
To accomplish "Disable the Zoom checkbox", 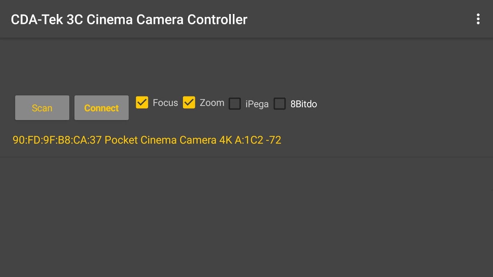I will [x=189, y=102].
